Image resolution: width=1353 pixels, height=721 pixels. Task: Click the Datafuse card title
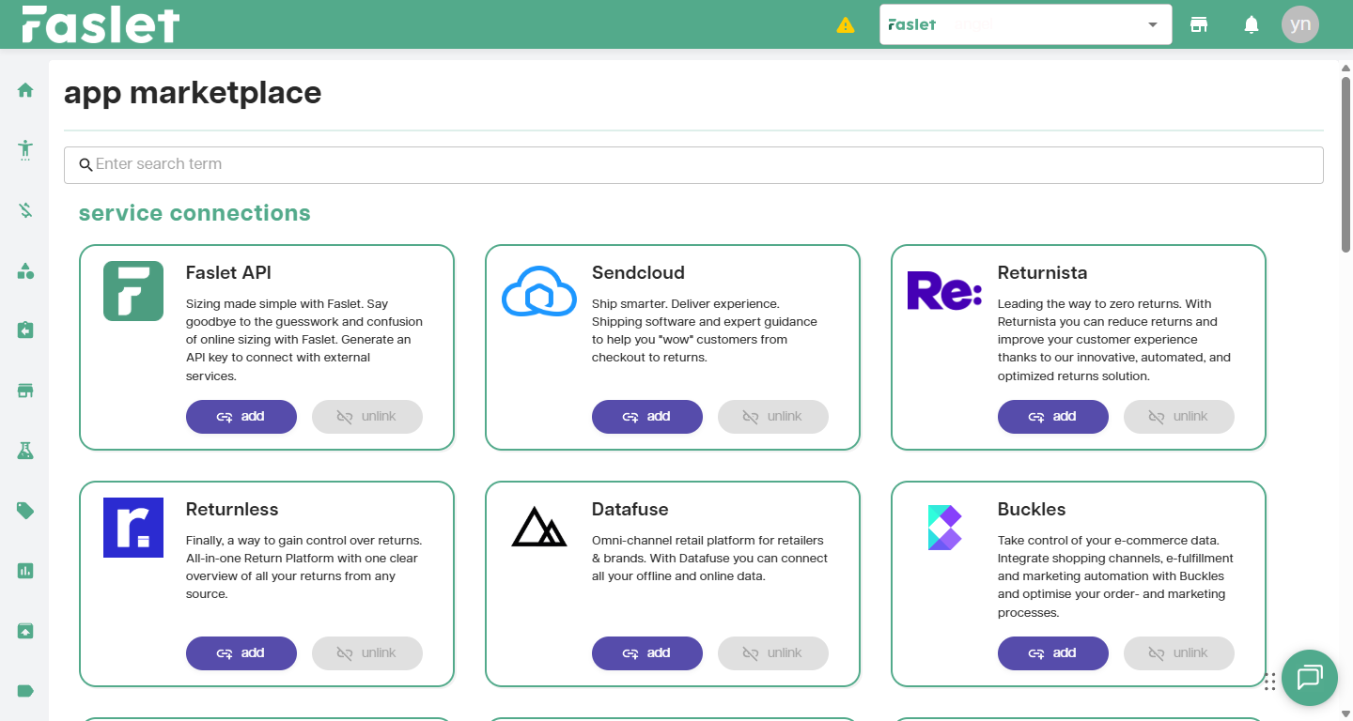point(630,510)
